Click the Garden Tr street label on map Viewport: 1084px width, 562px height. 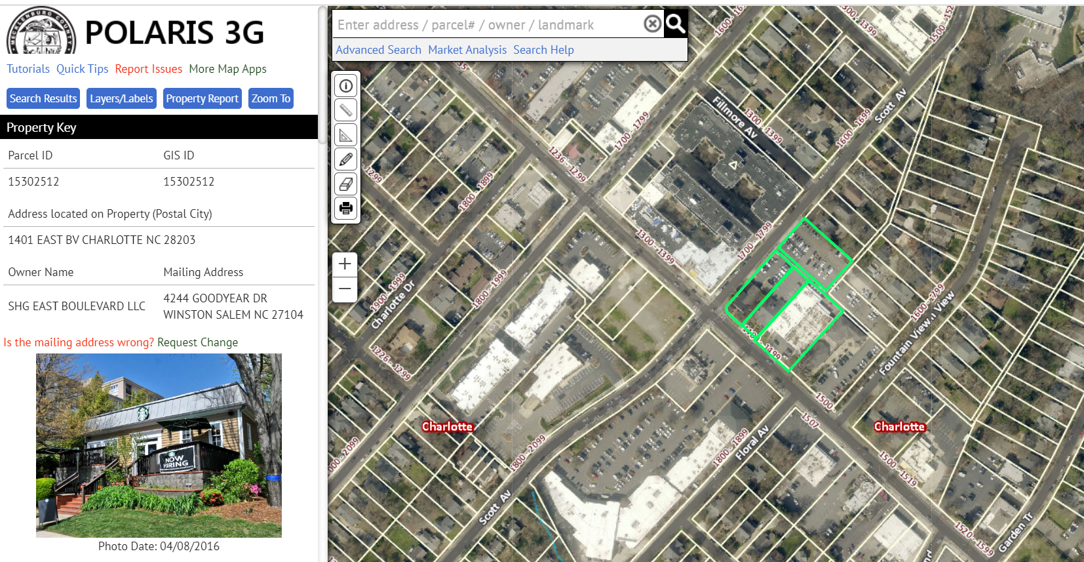(1016, 532)
